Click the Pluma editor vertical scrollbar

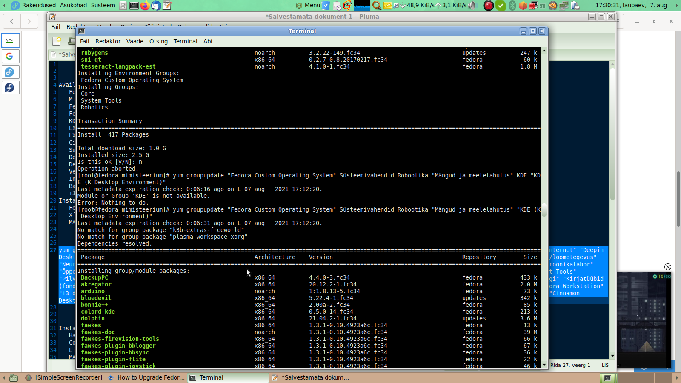click(x=612, y=134)
